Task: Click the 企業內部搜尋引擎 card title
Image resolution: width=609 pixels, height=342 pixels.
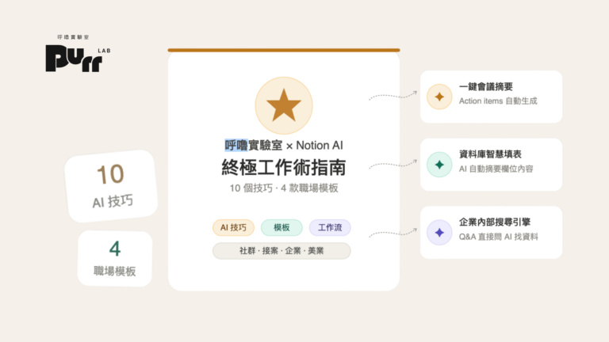Action: (x=495, y=222)
